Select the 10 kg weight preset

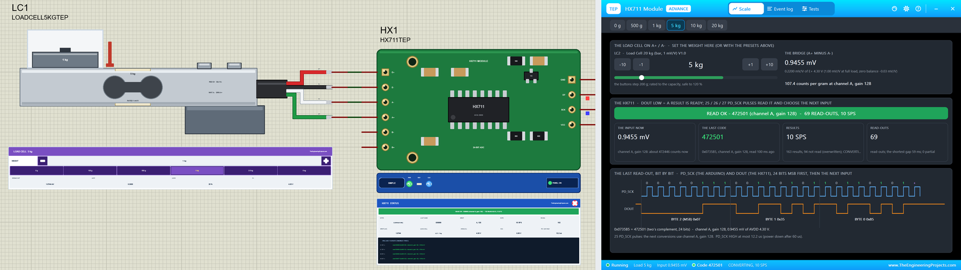696,26
